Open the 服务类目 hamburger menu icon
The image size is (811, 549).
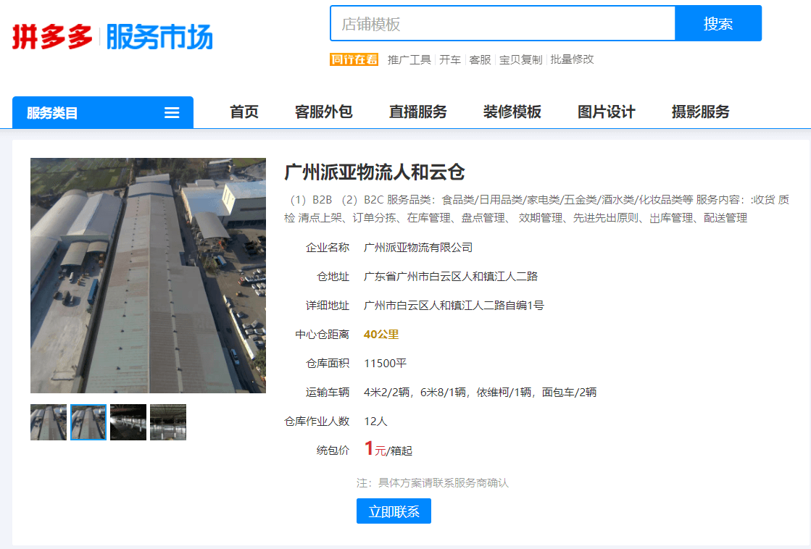pos(172,113)
